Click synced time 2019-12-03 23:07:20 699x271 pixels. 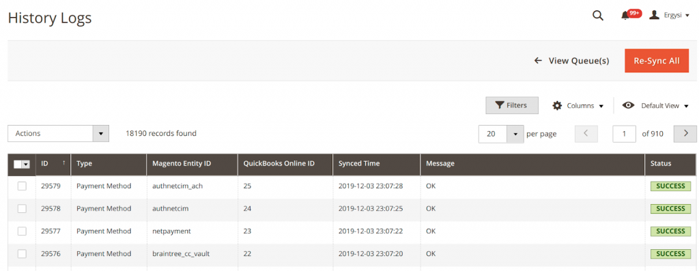tap(371, 254)
